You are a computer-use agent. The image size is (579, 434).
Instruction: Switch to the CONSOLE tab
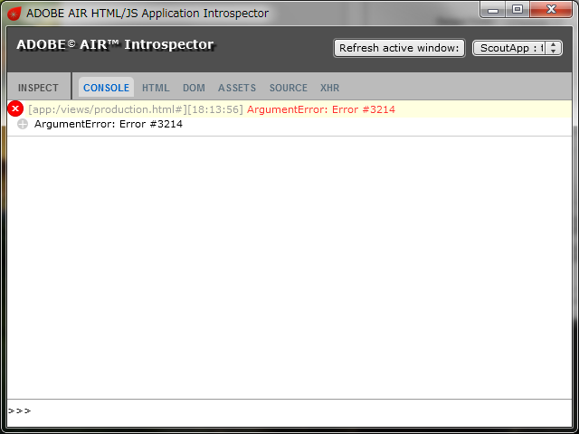(107, 88)
